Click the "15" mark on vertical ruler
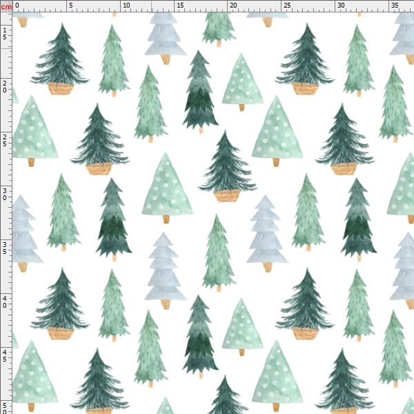414x414 pixels. (5, 33)
